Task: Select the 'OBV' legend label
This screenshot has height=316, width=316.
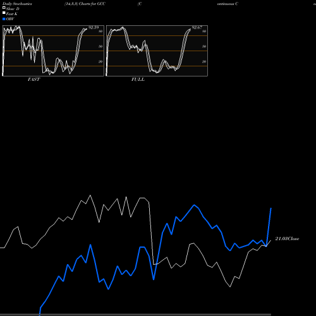Action: tap(10, 19)
